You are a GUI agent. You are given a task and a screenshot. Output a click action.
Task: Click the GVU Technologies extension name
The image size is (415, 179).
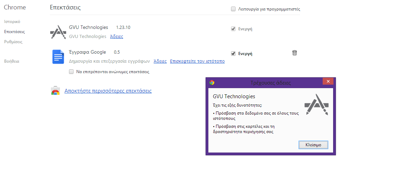89,27
